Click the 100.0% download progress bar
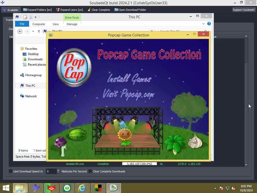Screen dimensions: 257x193 tap(140, 164)
